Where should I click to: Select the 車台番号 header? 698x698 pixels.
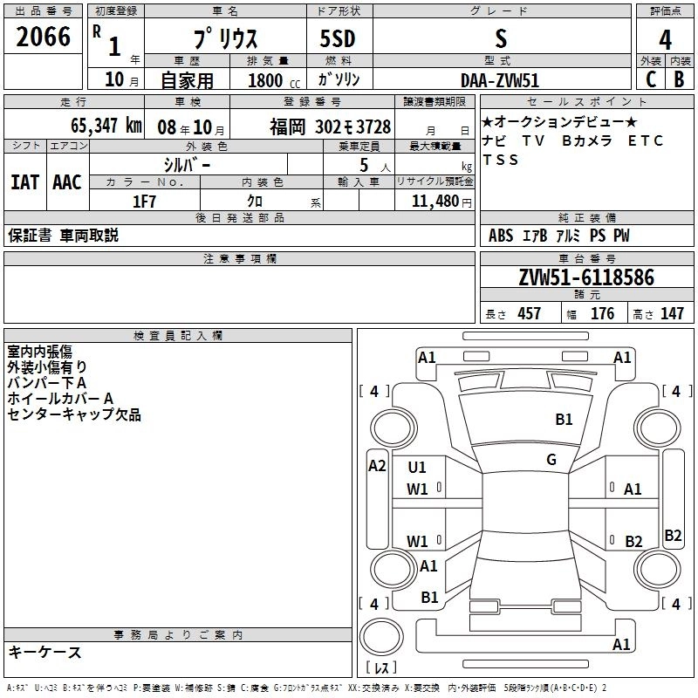(x=586, y=258)
